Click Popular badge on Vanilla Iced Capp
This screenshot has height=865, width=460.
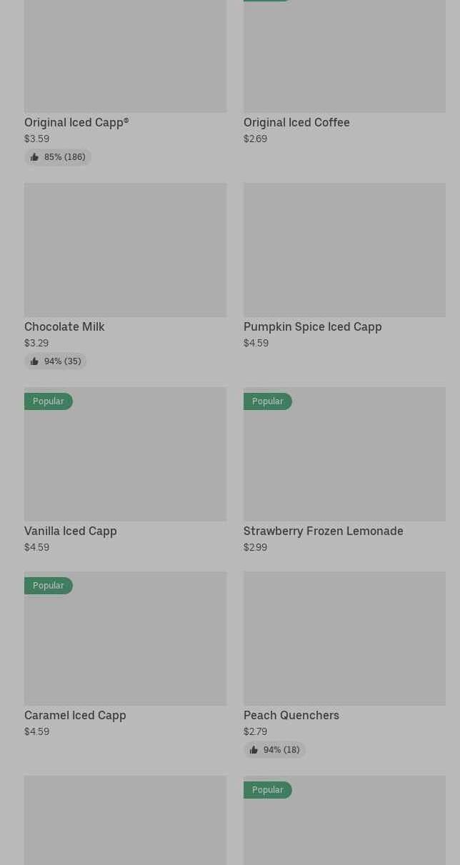click(x=49, y=401)
